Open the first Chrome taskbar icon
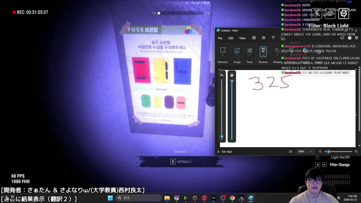Screen dimensions: 361x203 tap(176, 198)
